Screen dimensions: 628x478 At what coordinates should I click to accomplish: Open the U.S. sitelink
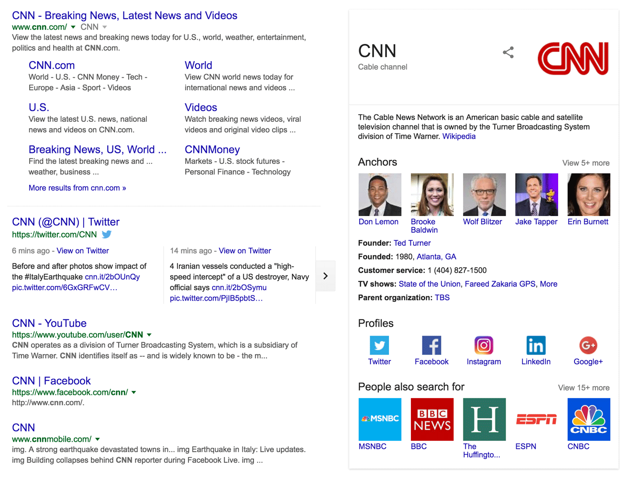coord(39,107)
